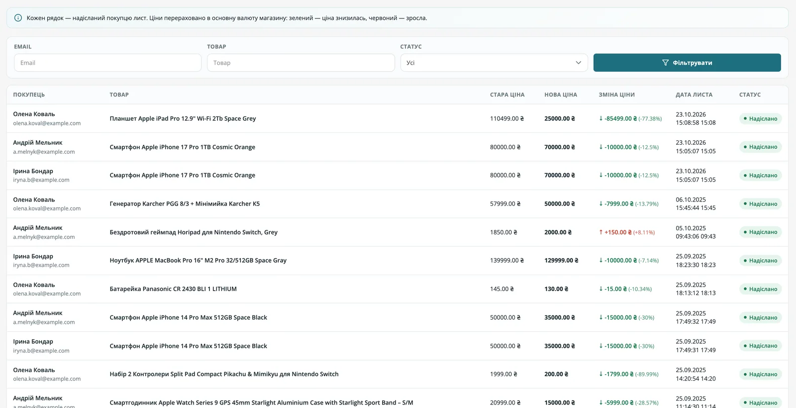Select product Смартгодинник Apple Watch Series 9

tap(261, 403)
